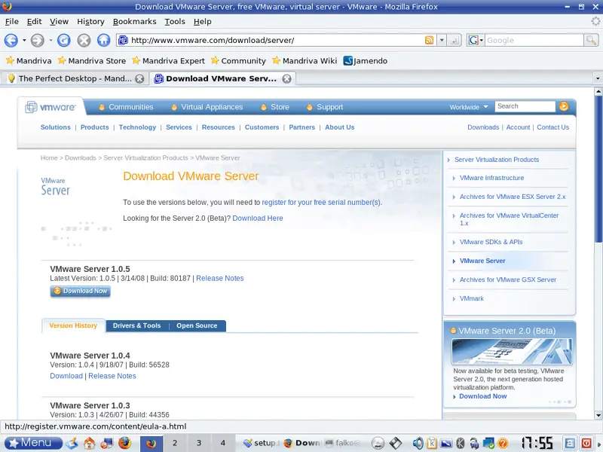
Task: Focus the VMware site Search field
Action: point(525,106)
